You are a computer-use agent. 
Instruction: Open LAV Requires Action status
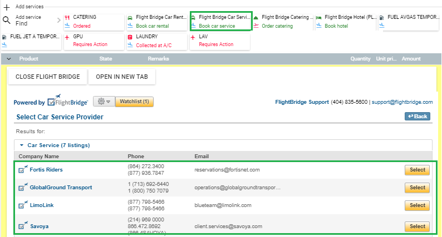(216, 44)
